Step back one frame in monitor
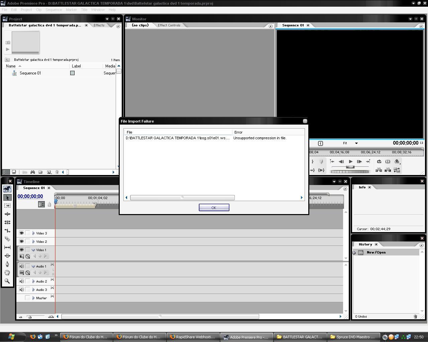The image size is (428, 342). point(341,161)
